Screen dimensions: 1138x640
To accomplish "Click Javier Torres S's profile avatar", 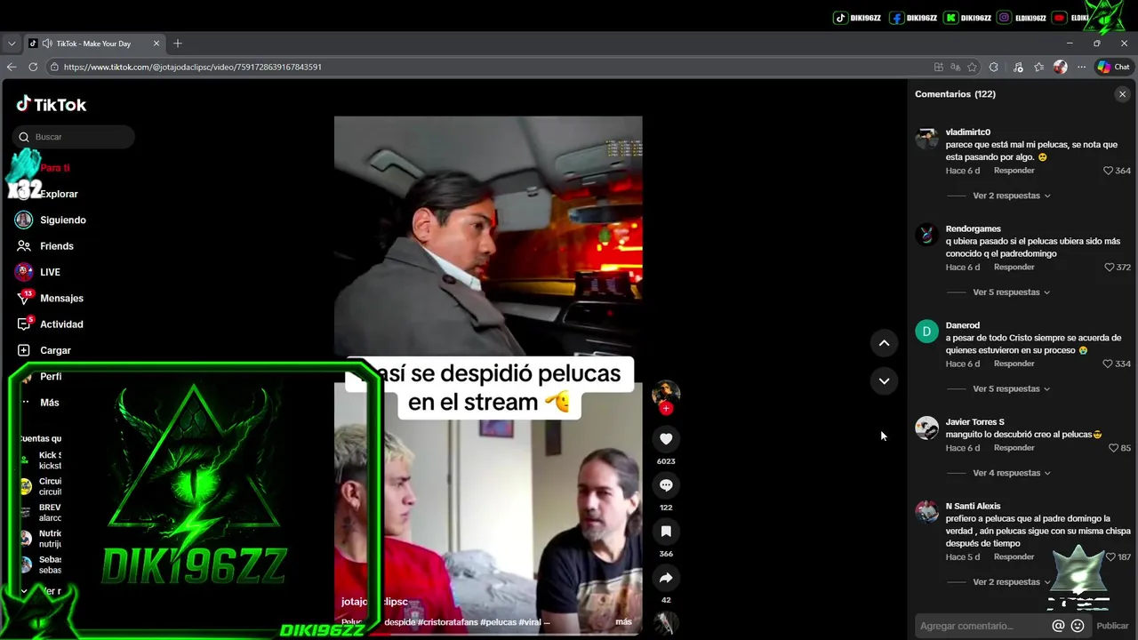I will point(926,428).
